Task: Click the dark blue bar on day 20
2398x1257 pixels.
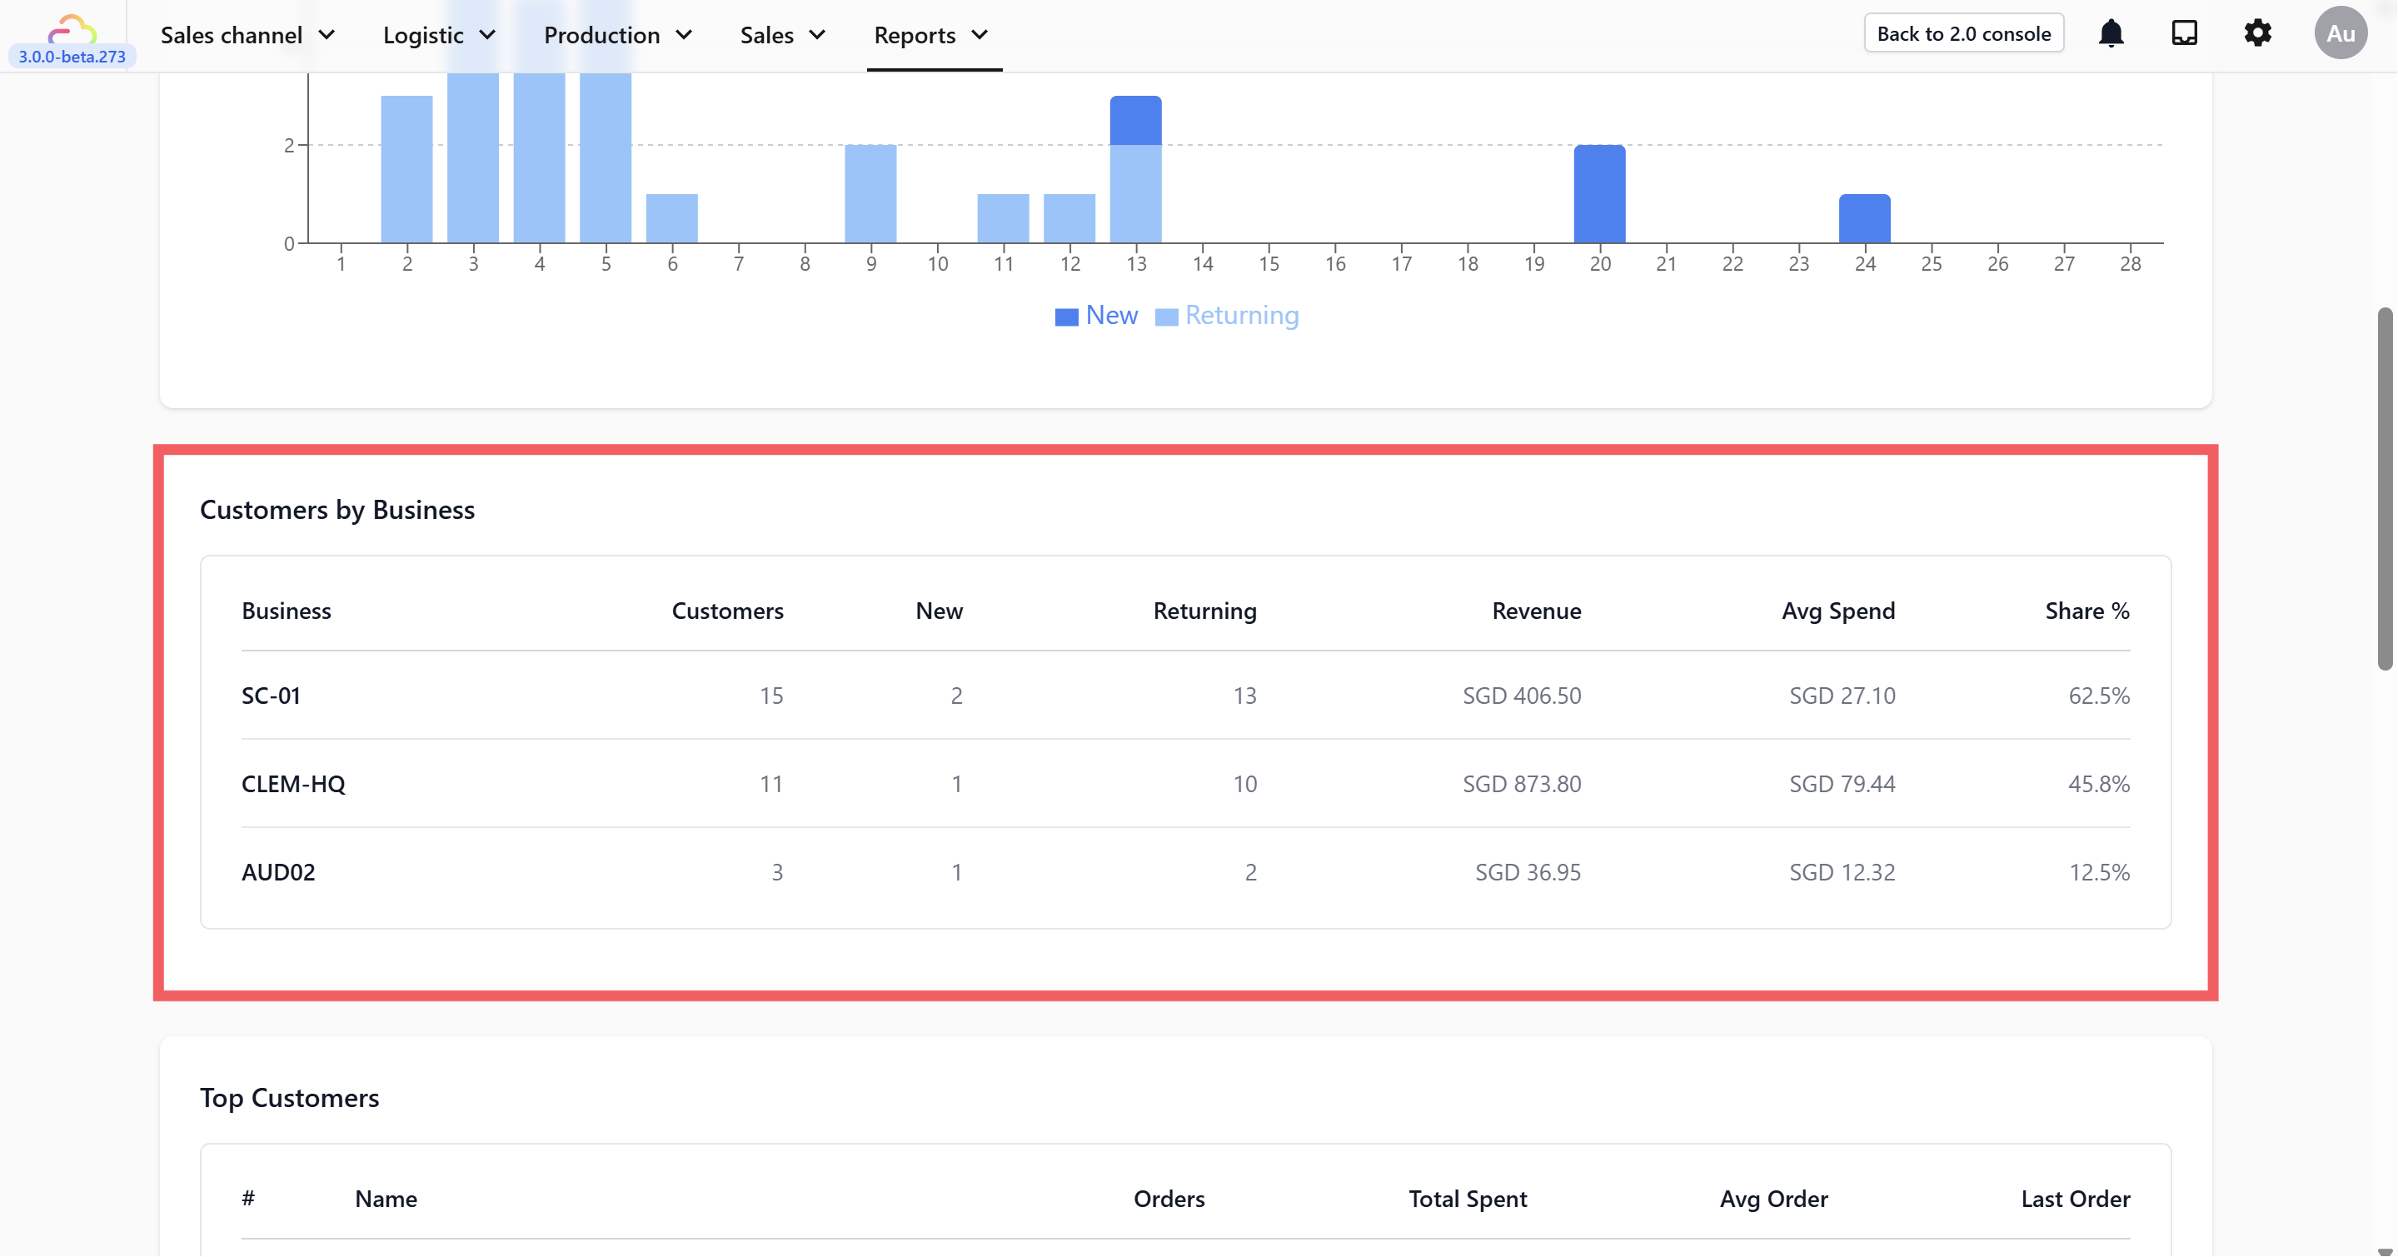Action: pyautogui.click(x=1599, y=193)
